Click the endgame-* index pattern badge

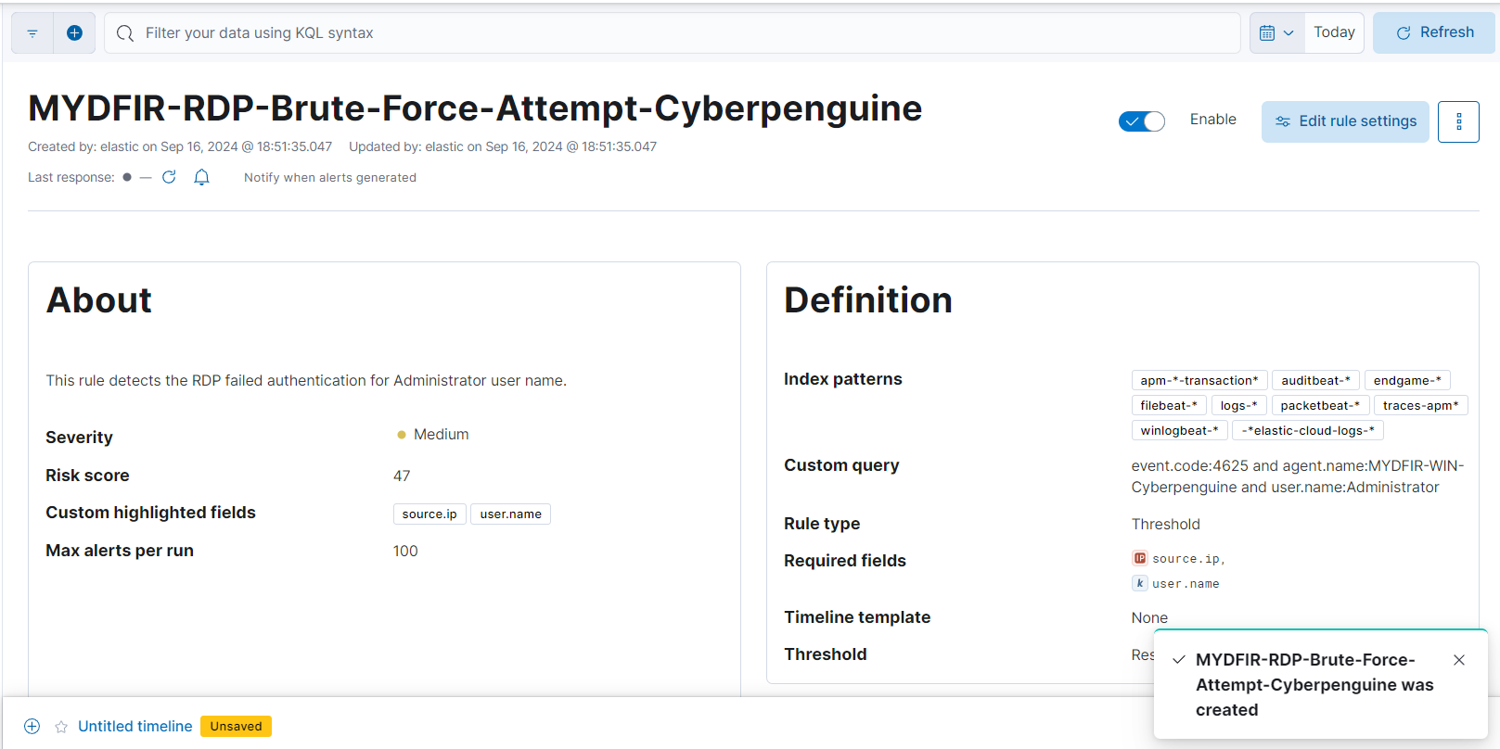1407,381
